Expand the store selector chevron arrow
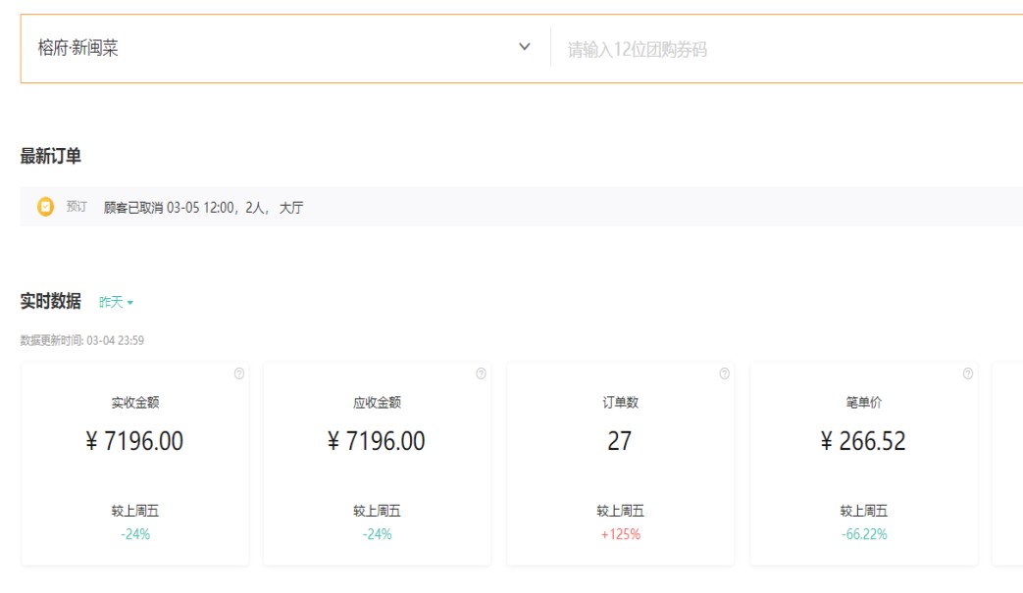 click(525, 47)
